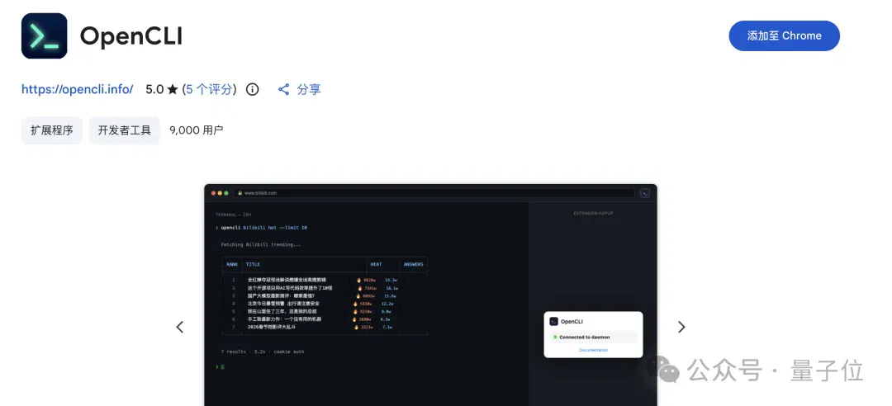Open the https://opencli.info/ link
Screen dimensions: 892x406
coord(78,89)
